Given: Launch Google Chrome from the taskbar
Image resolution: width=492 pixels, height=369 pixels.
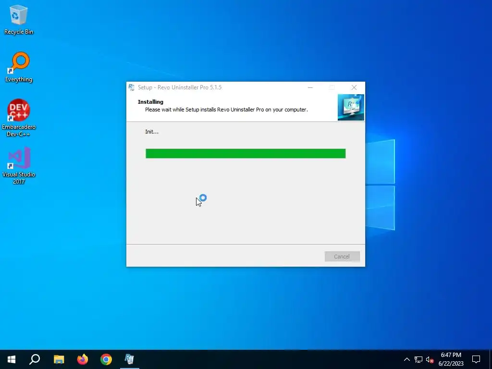Looking at the screenshot, I should [x=106, y=359].
